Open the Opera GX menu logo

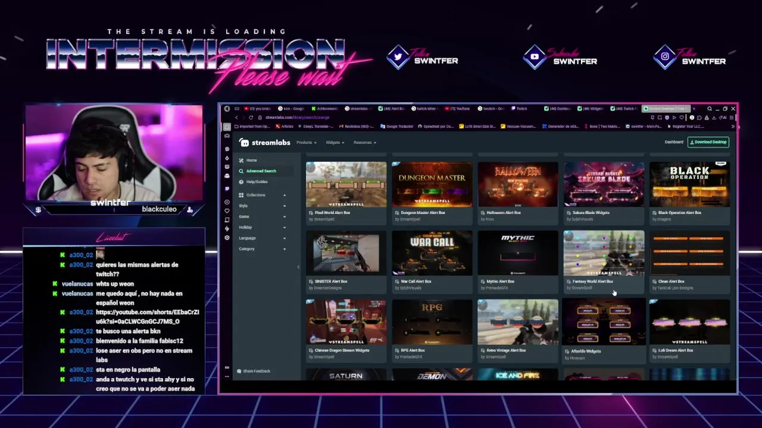click(x=227, y=109)
